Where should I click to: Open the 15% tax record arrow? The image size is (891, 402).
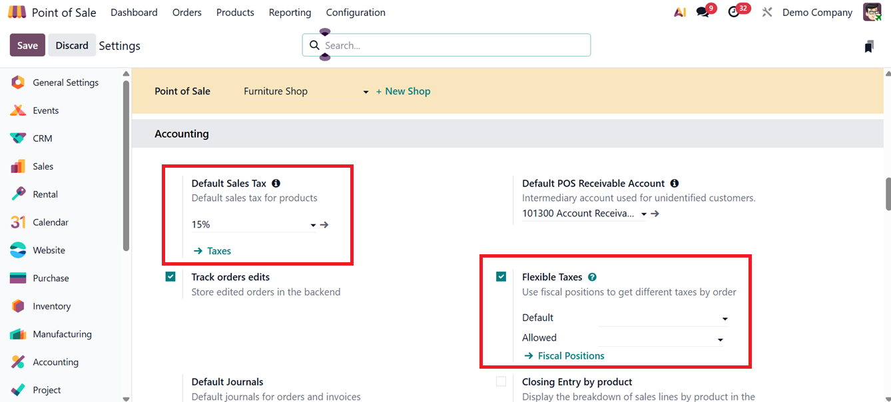pos(324,225)
